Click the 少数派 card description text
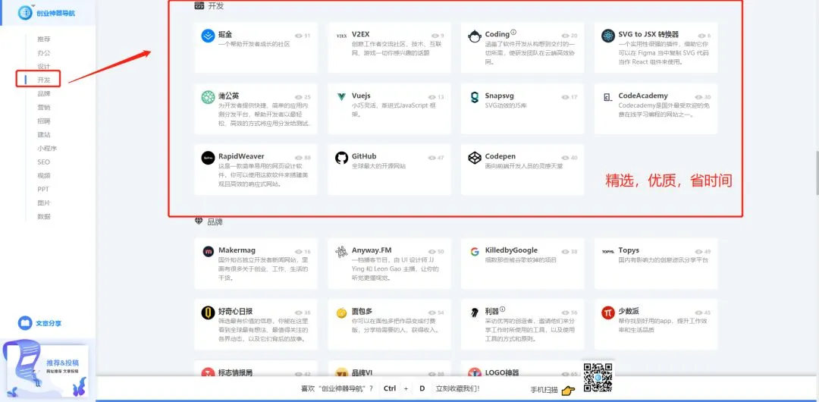This screenshot has width=819, height=402. [x=664, y=325]
